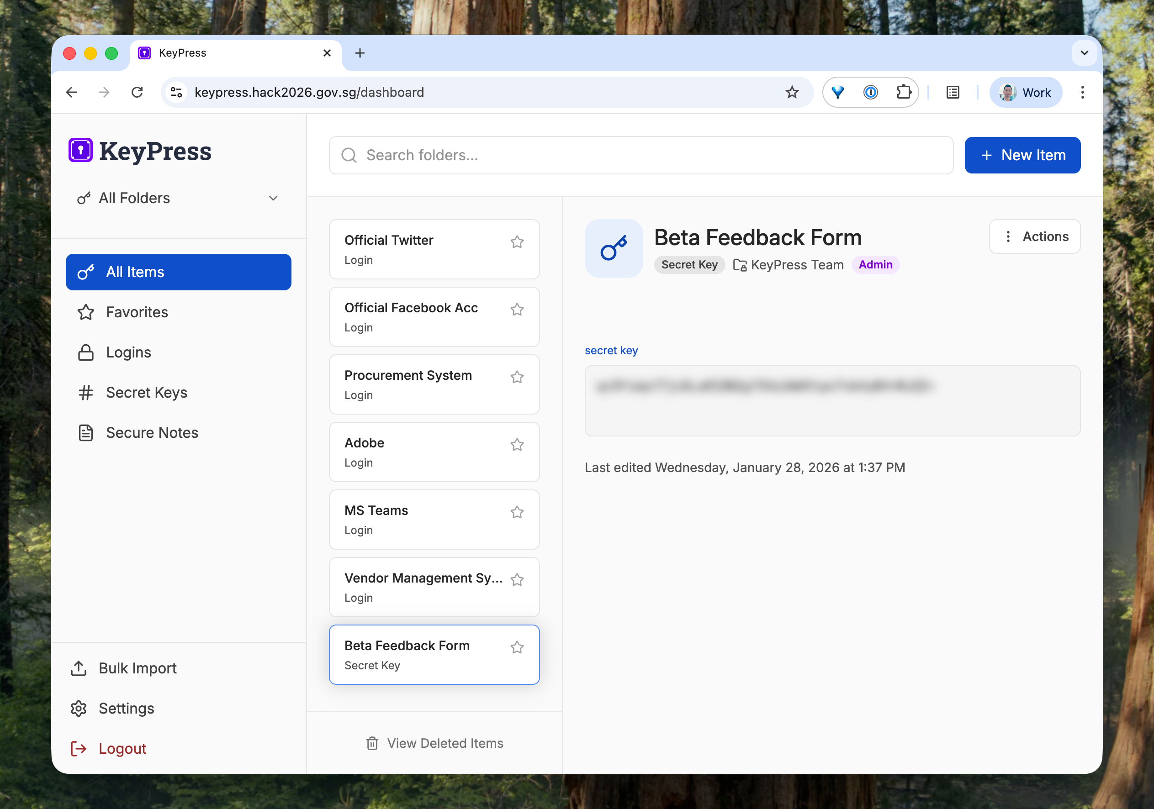Viewport: 1154px width, 809px height.
Task: Expand the All Folders dropdown
Action: point(273,198)
